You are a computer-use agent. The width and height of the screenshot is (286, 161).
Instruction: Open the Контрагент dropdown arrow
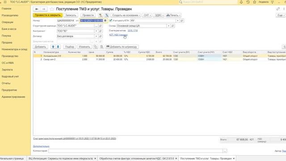pyautogui.click(x=96, y=31)
